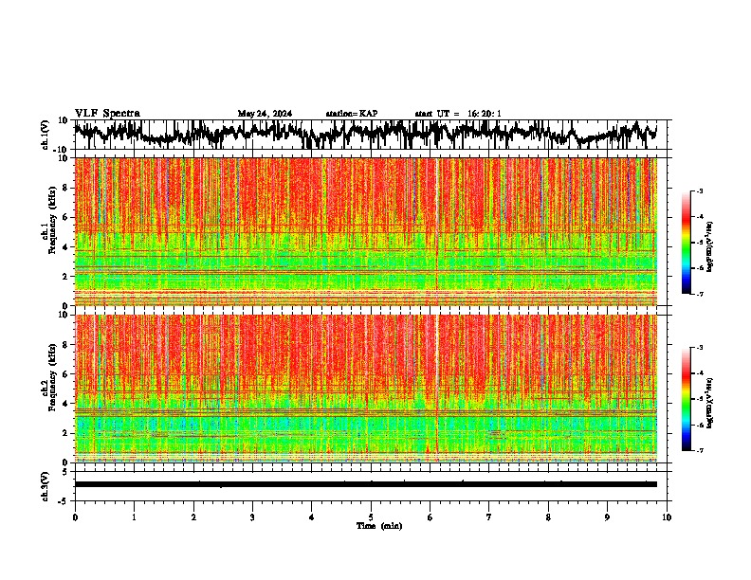Image resolution: width=751 pixels, height=580 pixels.
Task: Select the "Time (min)" axis label
Action: [379, 526]
